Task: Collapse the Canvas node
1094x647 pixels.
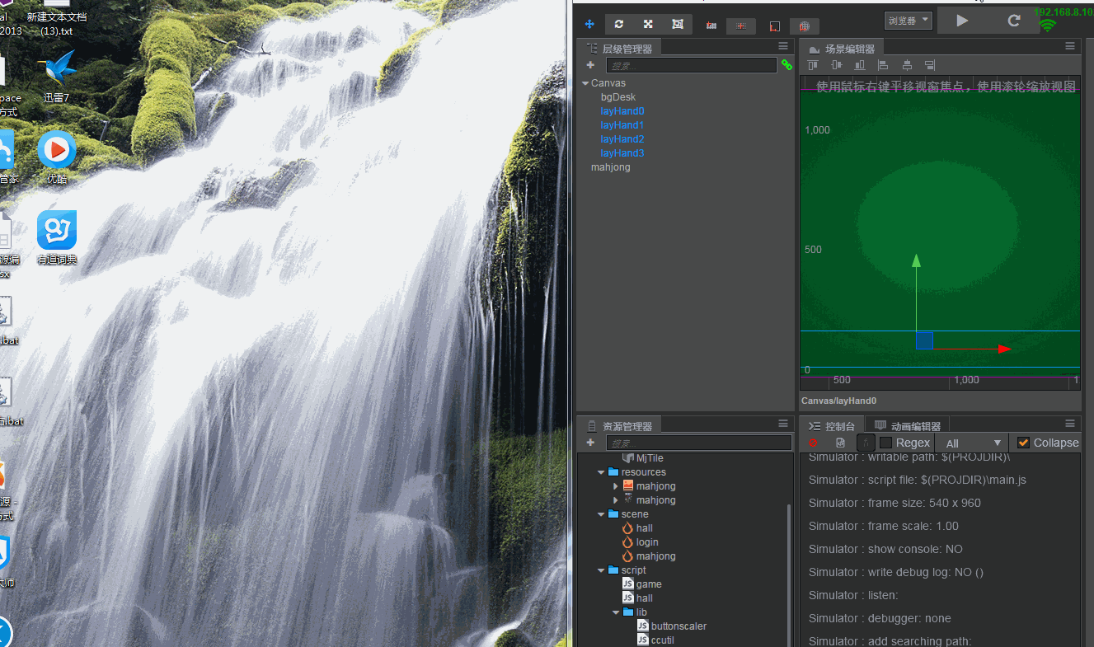Action: pyautogui.click(x=585, y=83)
